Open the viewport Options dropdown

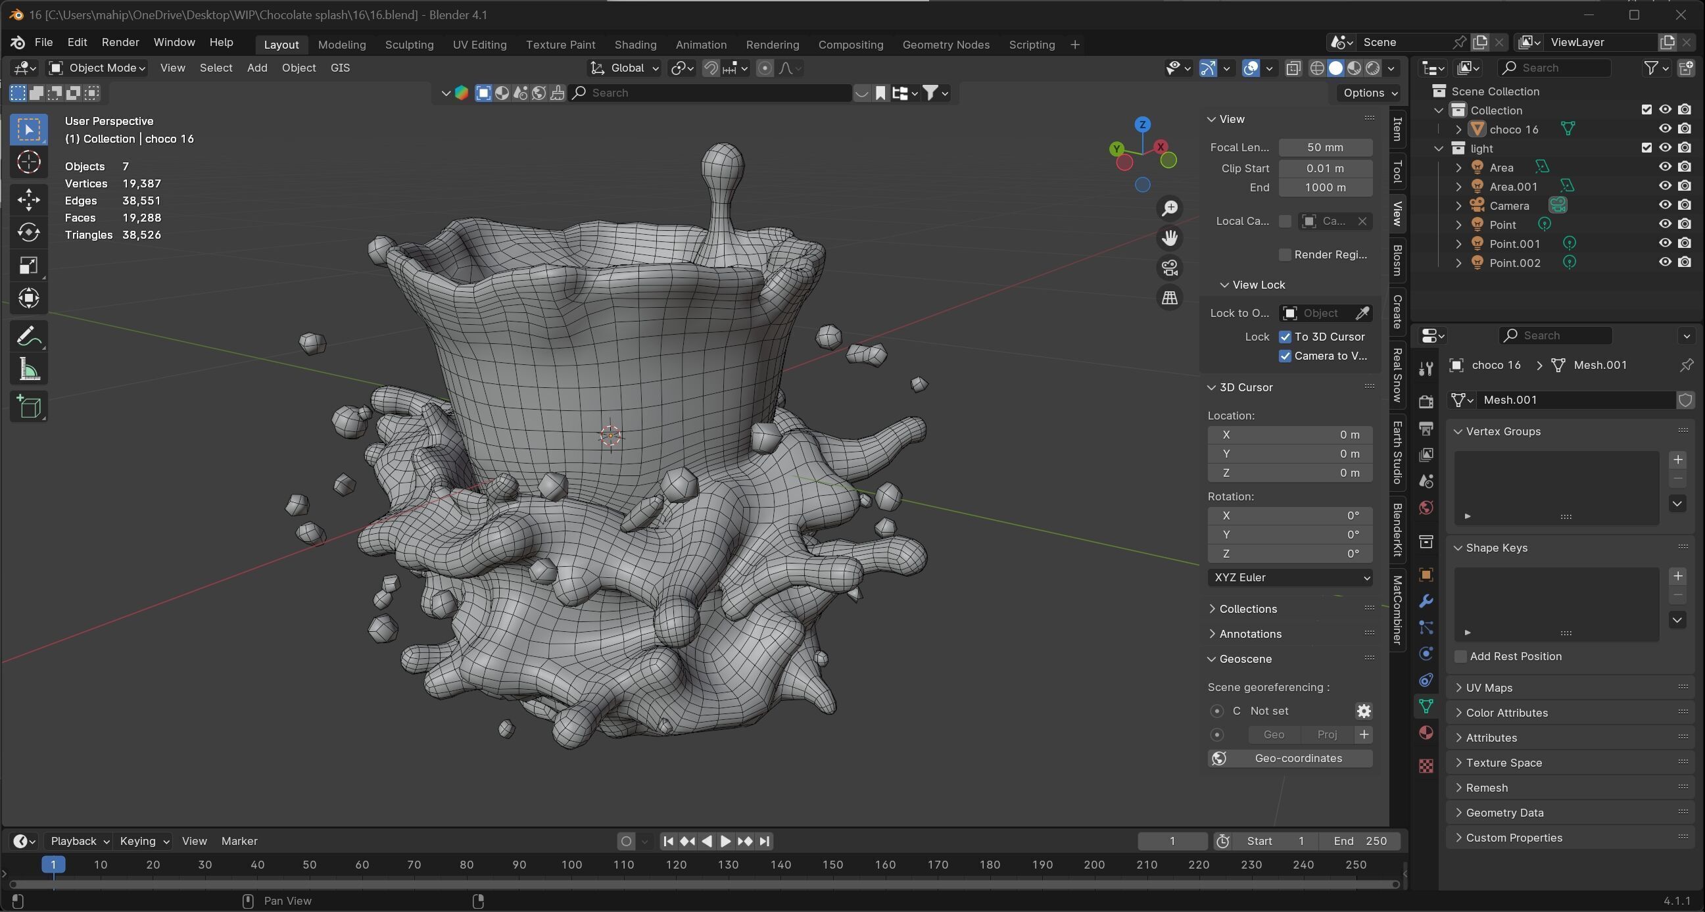1368,93
